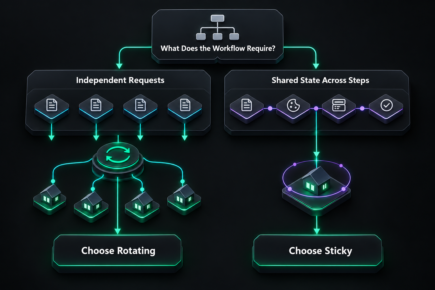Image resolution: width=435 pixels, height=290 pixels.
Task: Click the Choose Sticky button
Action: pyautogui.click(x=317, y=251)
